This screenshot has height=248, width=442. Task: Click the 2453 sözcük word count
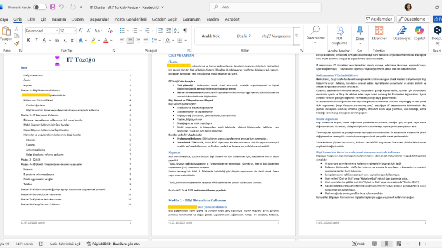(x=24, y=244)
